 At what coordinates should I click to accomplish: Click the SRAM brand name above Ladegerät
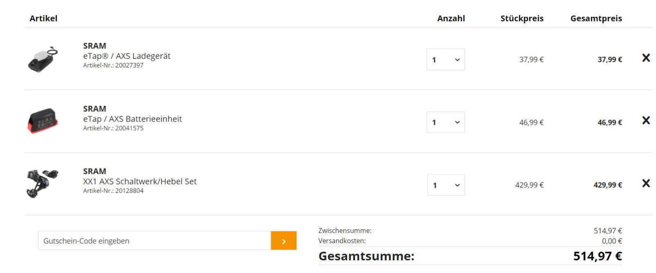tap(95, 46)
